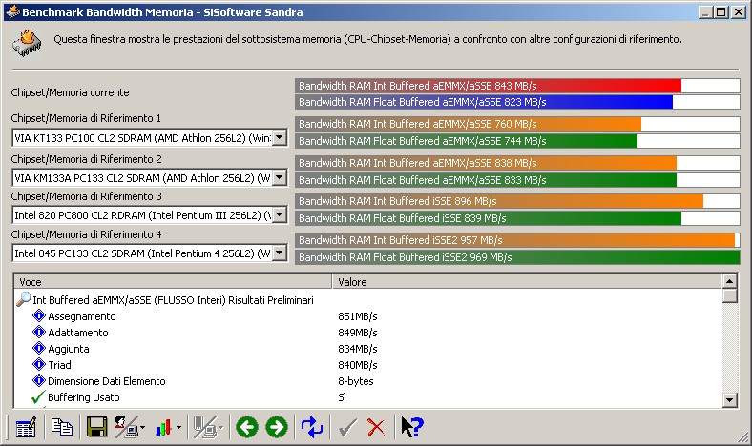The image size is (752, 446).
Task: Click the blue refresh arrows icon
Action: [312, 427]
